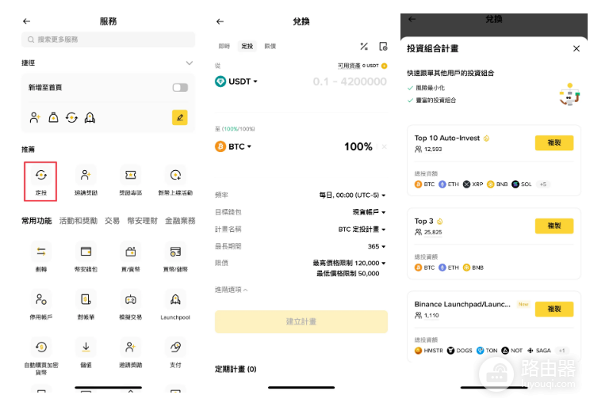The height and width of the screenshot is (406, 590).
Task: Close the 投資組合計畫 panel
Action: [x=576, y=48]
